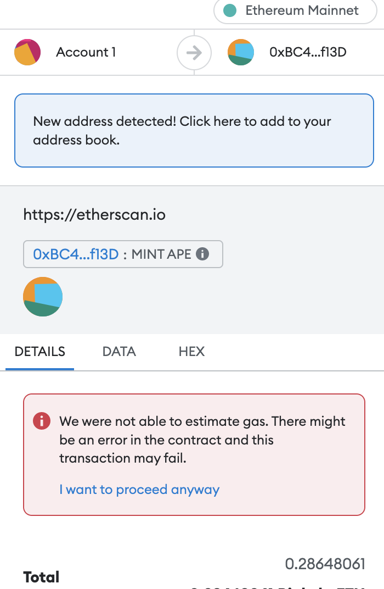Screen dimensions: 384x589
Task: Click the 0.28648061 total amount
Action: [325, 564]
